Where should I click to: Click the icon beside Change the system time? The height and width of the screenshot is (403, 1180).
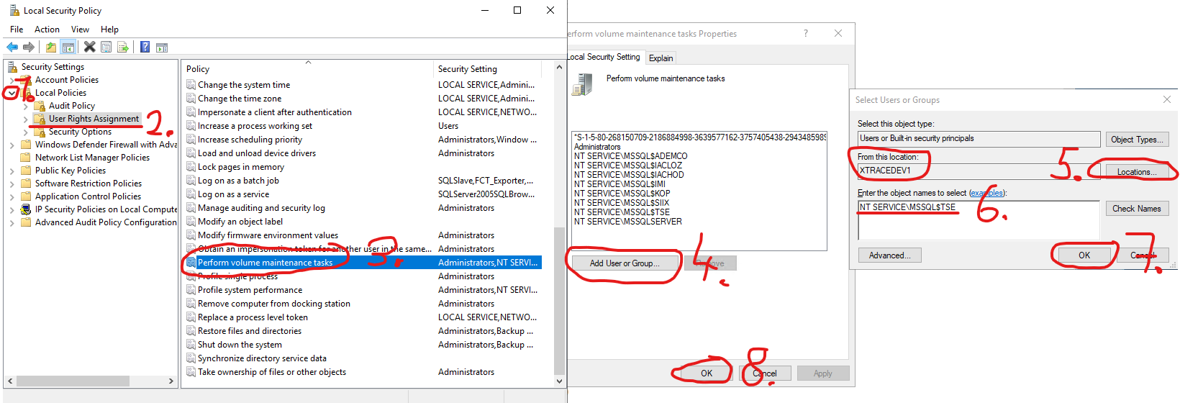pos(191,84)
